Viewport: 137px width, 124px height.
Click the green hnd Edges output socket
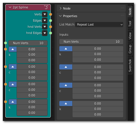[51, 33]
